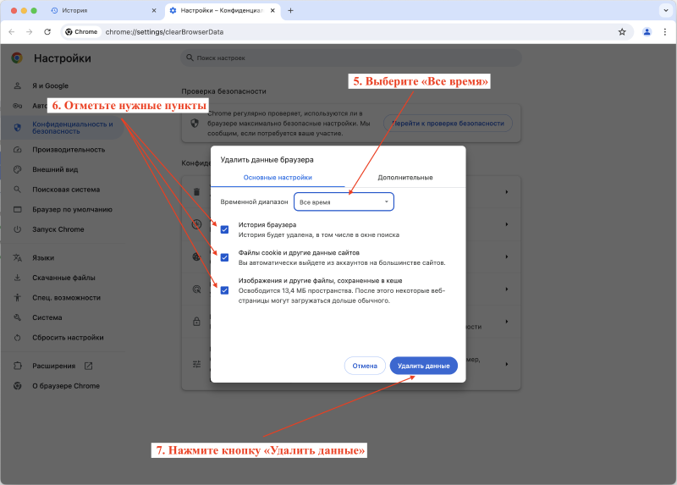This screenshot has height=485, width=677.
Task: Click the lock icon in privacy list
Action: point(196,322)
